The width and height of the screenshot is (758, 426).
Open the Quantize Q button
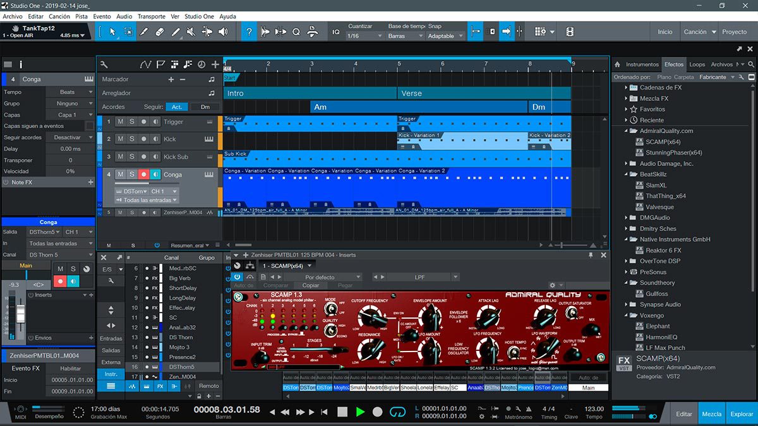coord(296,32)
